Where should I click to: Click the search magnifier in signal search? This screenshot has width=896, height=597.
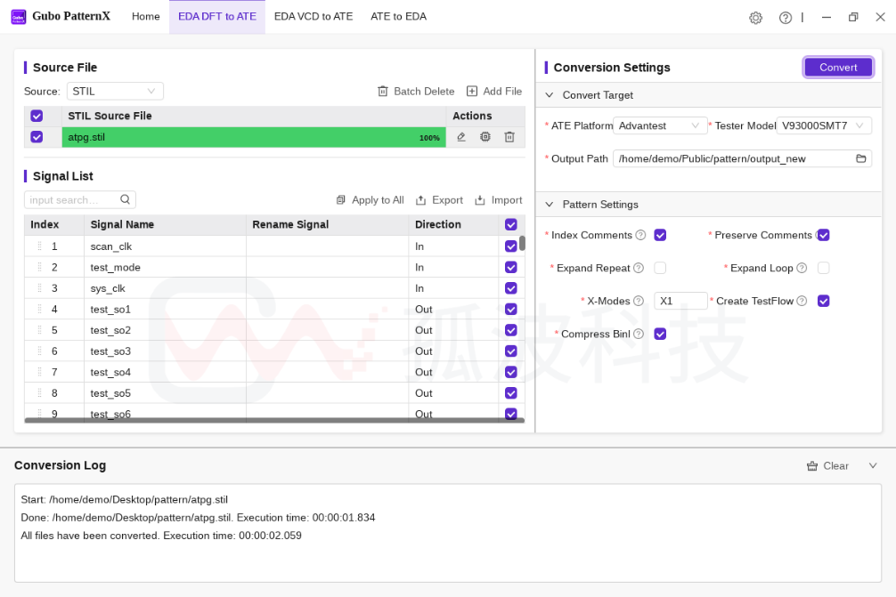click(x=126, y=199)
